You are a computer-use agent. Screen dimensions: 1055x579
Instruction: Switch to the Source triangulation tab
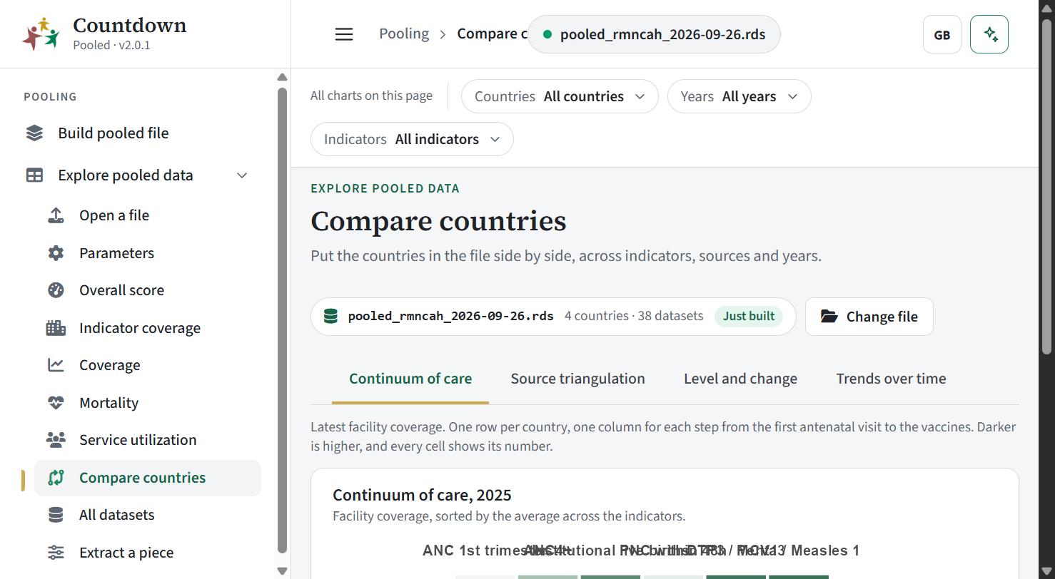click(577, 379)
